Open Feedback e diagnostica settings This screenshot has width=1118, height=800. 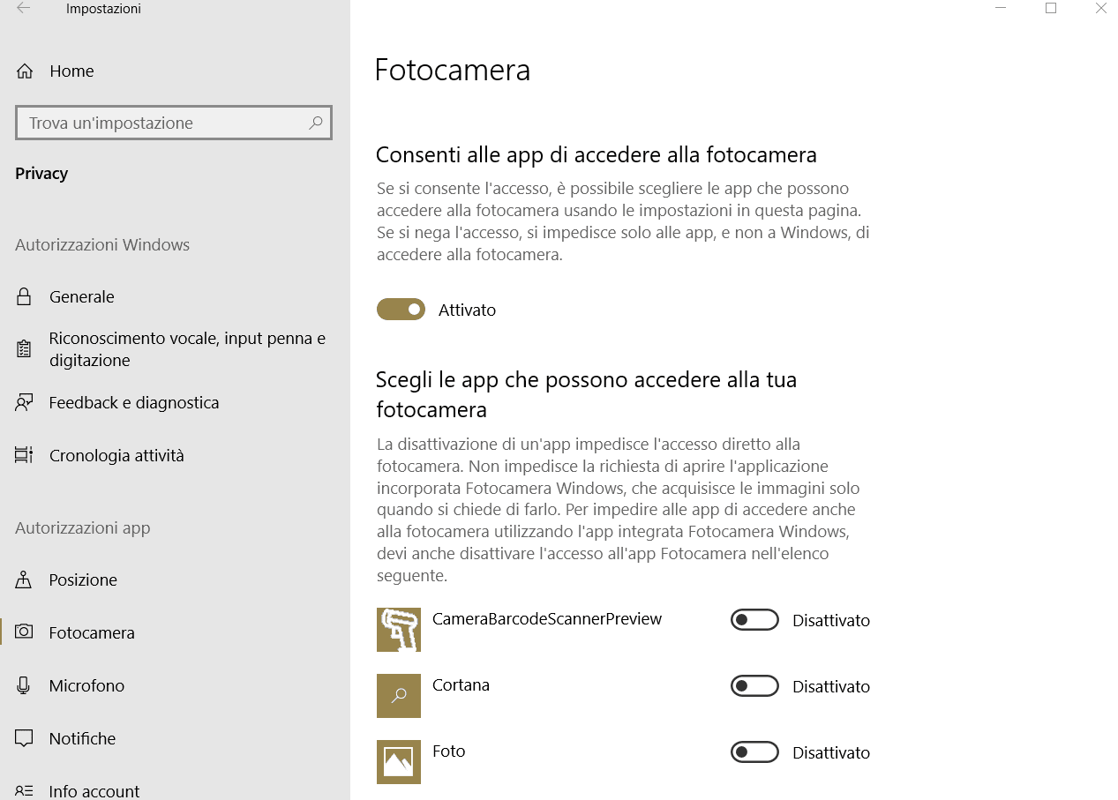133,403
